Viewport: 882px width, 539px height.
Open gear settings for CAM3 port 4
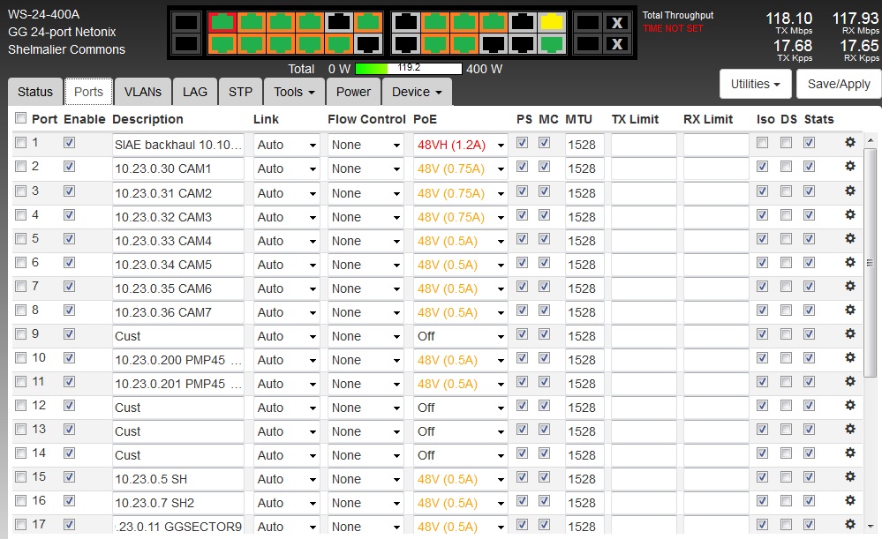850,214
